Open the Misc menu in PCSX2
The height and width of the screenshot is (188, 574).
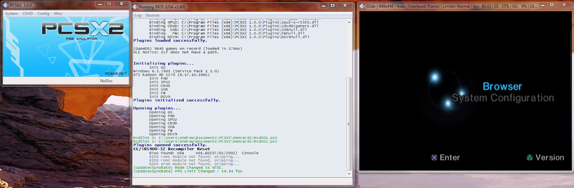[58, 14]
